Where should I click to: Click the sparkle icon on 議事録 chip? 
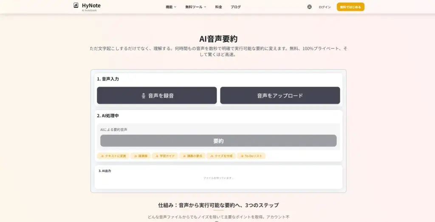tap(135, 156)
